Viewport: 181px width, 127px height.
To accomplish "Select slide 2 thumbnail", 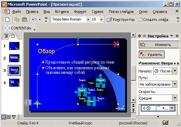I will point(14,58).
